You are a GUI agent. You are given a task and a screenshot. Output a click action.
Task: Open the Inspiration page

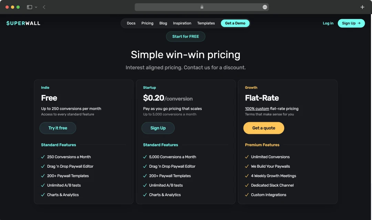tap(182, 23)
